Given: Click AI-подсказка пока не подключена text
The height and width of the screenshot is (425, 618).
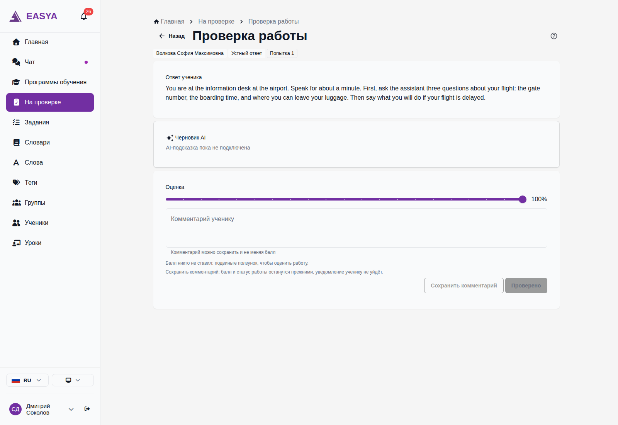Looking at the screenshot, I should point(208,148).
